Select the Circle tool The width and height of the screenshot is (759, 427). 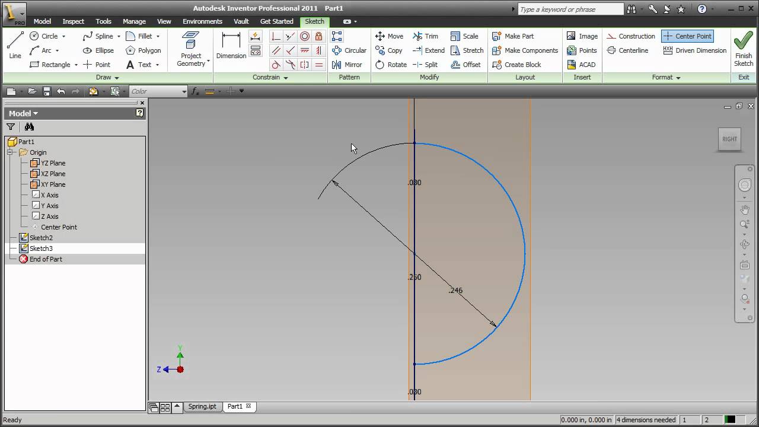[x=44, y=36]
